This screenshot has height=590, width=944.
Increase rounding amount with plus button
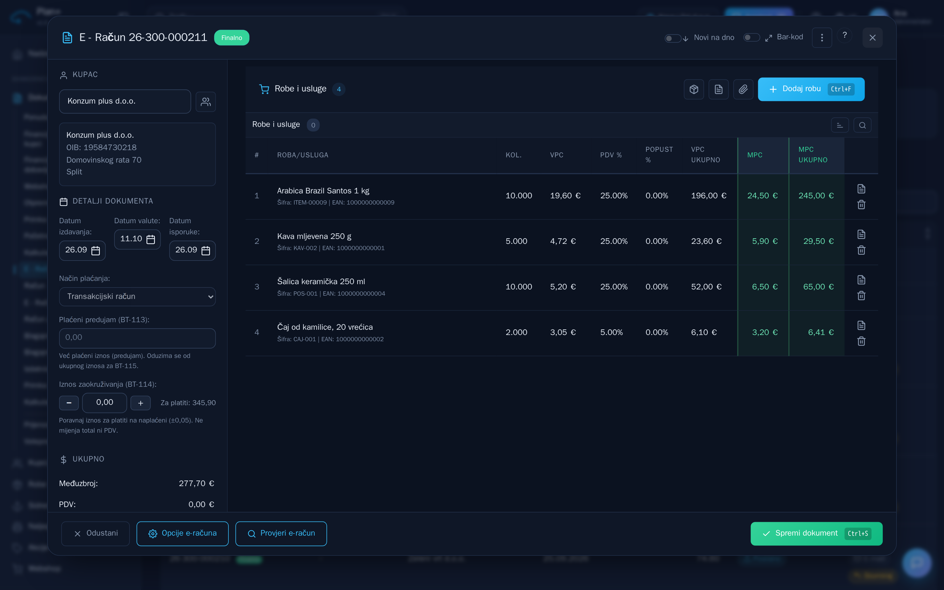point(140,403)
